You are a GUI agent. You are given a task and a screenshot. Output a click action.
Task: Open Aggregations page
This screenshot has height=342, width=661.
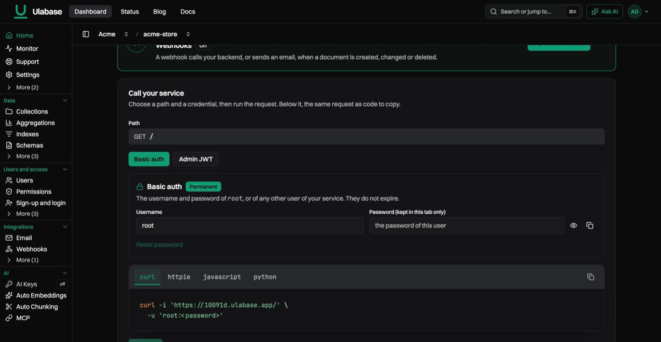click(36, 123)
